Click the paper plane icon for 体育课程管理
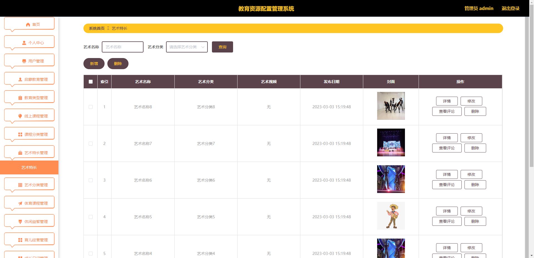Image resolution: width=534 pixels, height=258 pixels. click(x=20, y=203)
